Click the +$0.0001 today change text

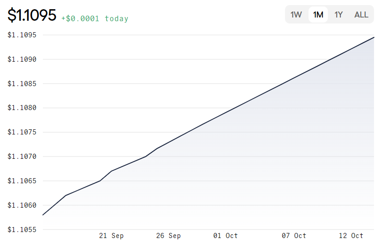point(95,19)
